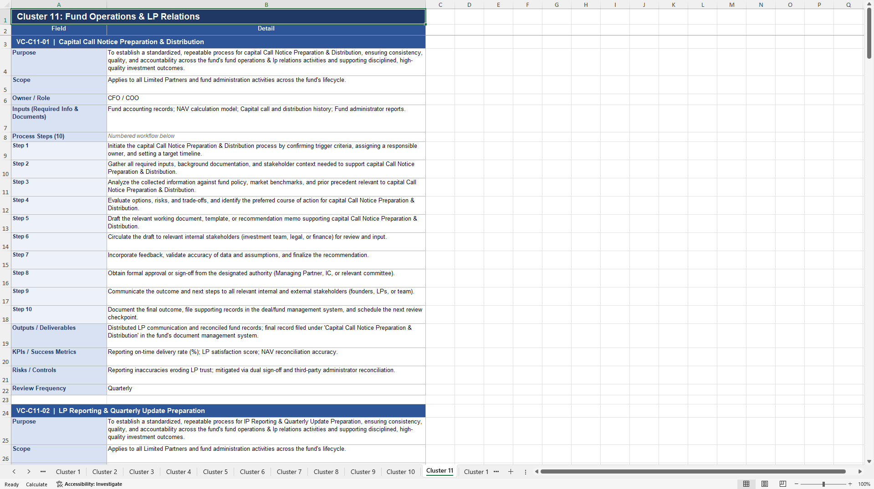The image size is (874, 489).
Task: Select column A header
Action: [59, 5]
